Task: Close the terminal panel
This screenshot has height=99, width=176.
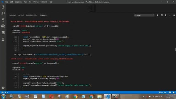Action: click(x=174, y=15)
